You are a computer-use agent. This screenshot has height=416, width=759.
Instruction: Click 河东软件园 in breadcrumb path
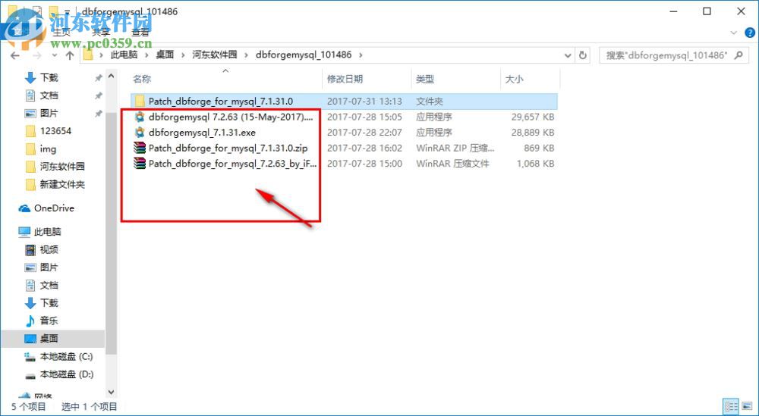tap(215, 55)
